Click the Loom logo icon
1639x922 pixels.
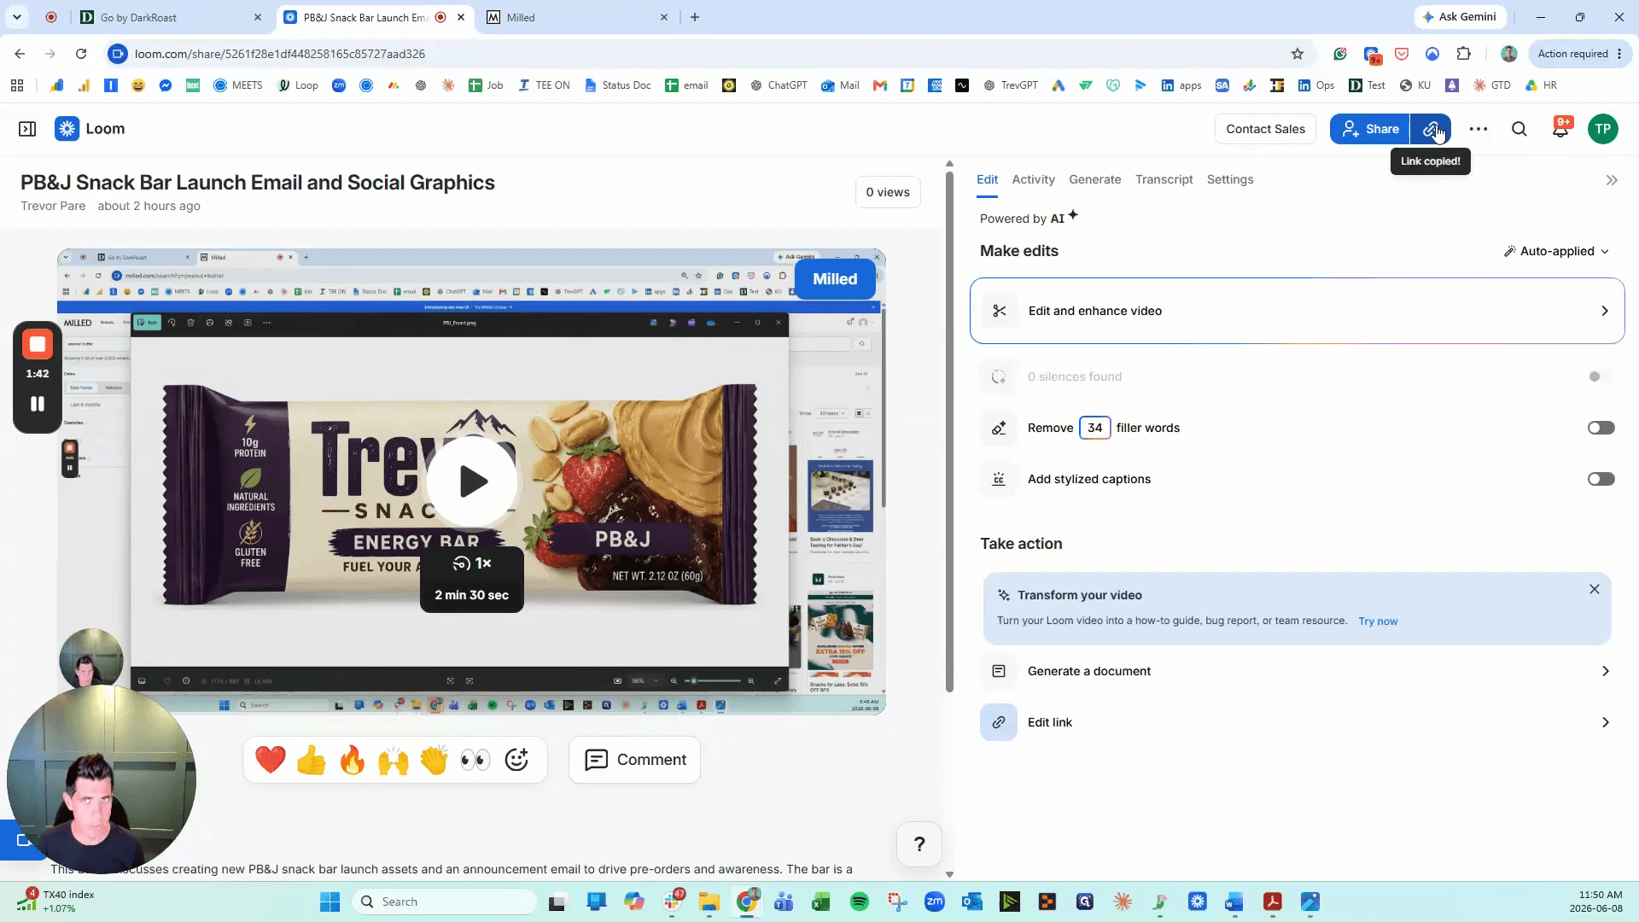(x=67, y=129)
